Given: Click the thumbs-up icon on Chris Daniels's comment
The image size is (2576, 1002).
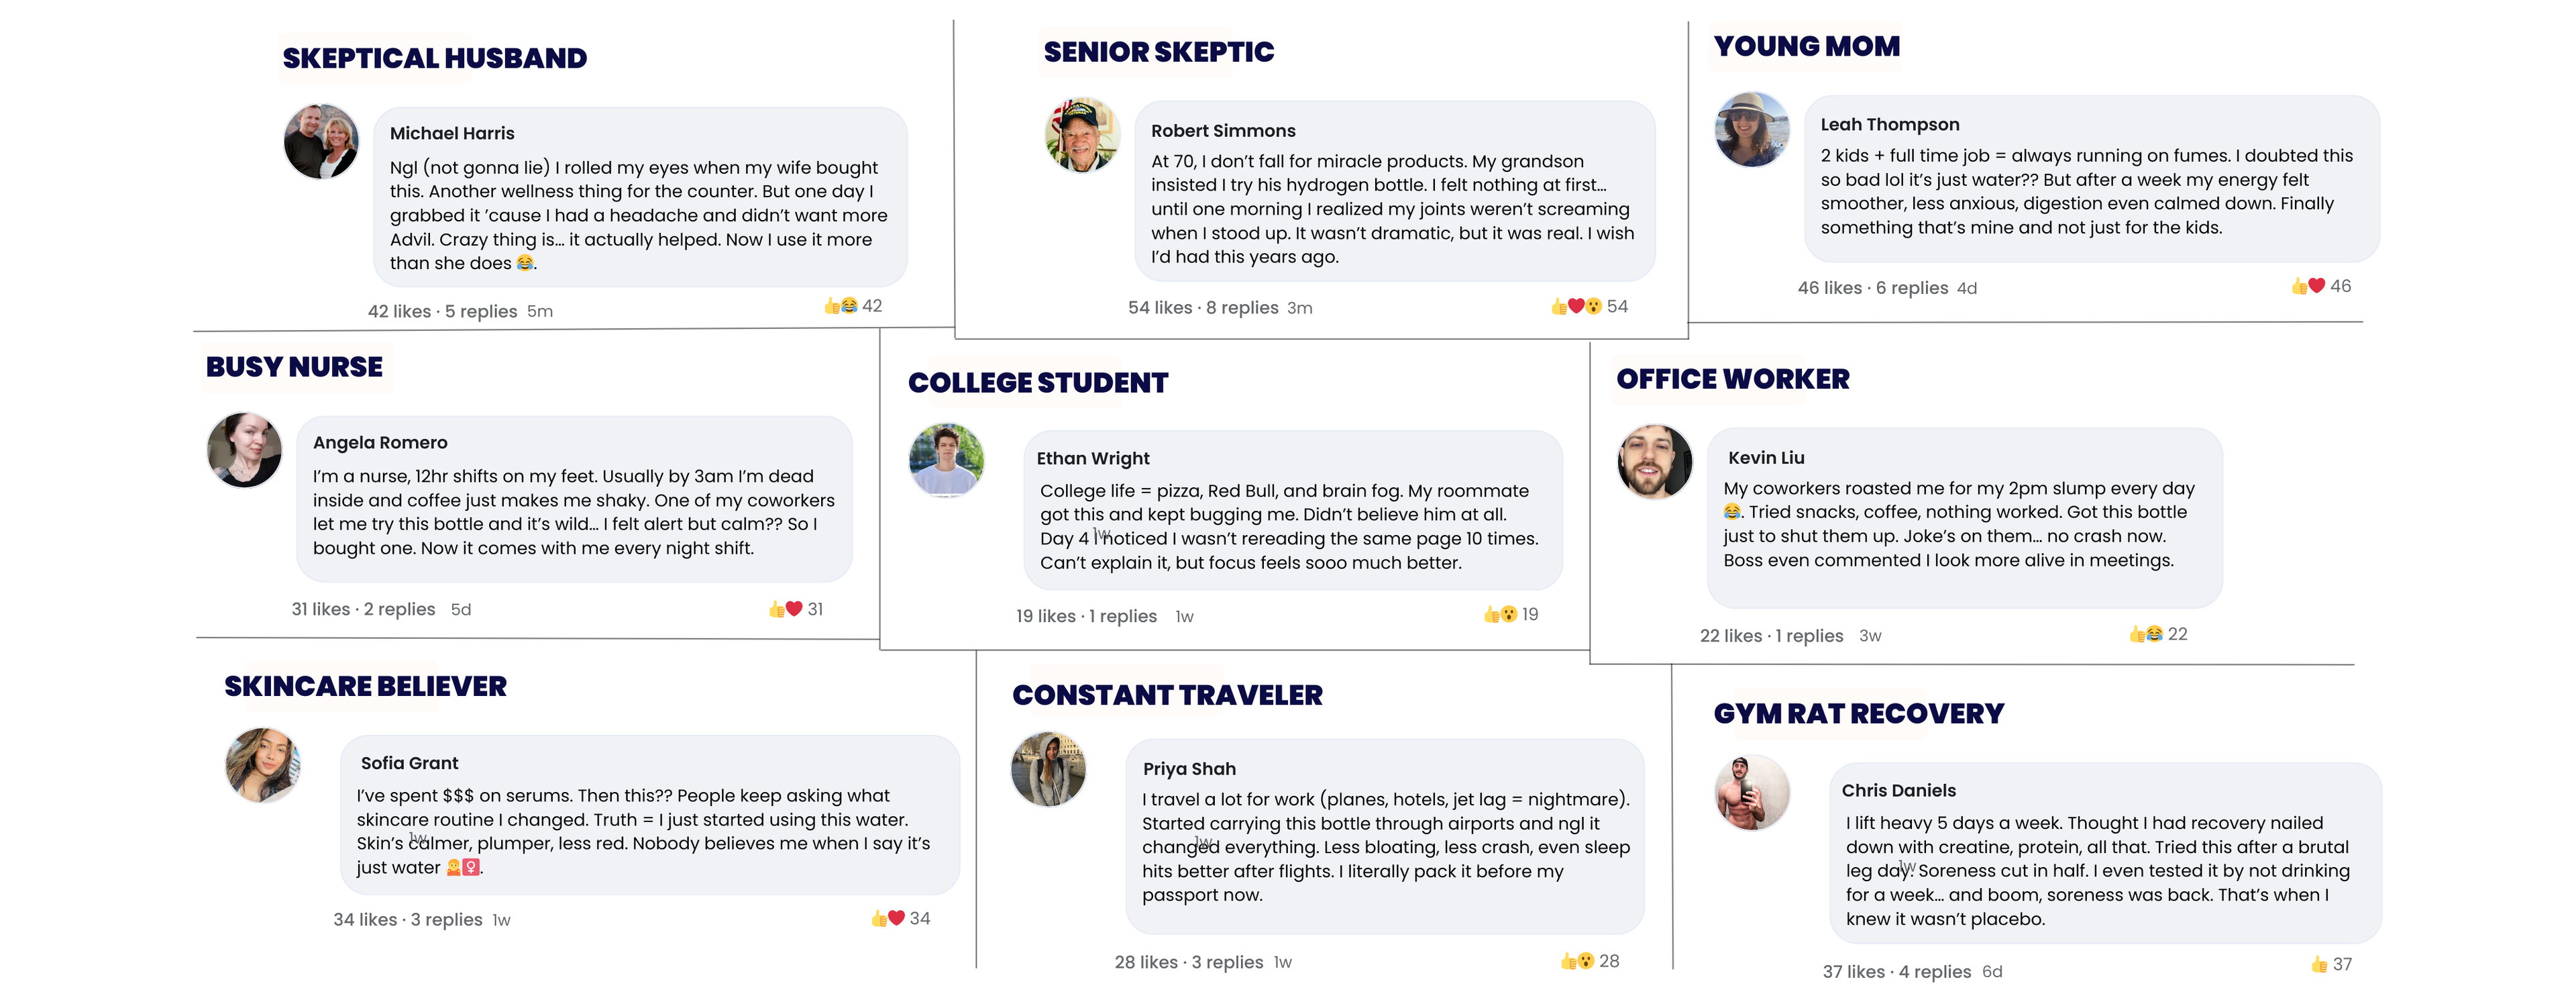Looking at the screenshot, I should tap(2319, 964).
